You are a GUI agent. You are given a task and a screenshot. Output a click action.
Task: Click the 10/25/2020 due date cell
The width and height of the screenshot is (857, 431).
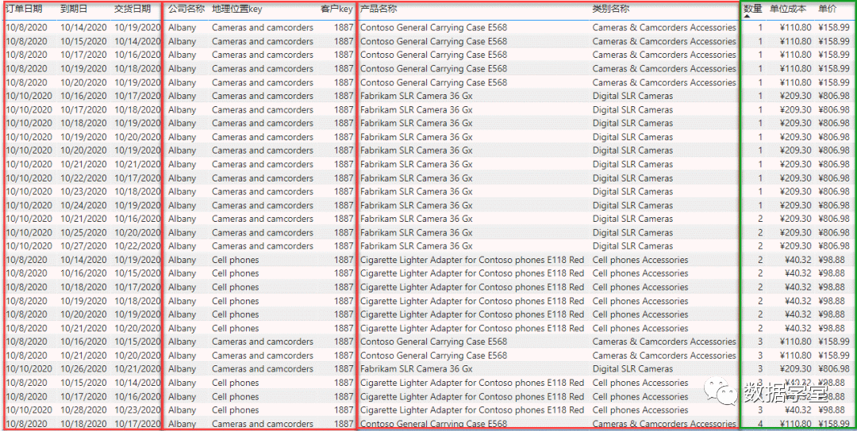(83, 232)
